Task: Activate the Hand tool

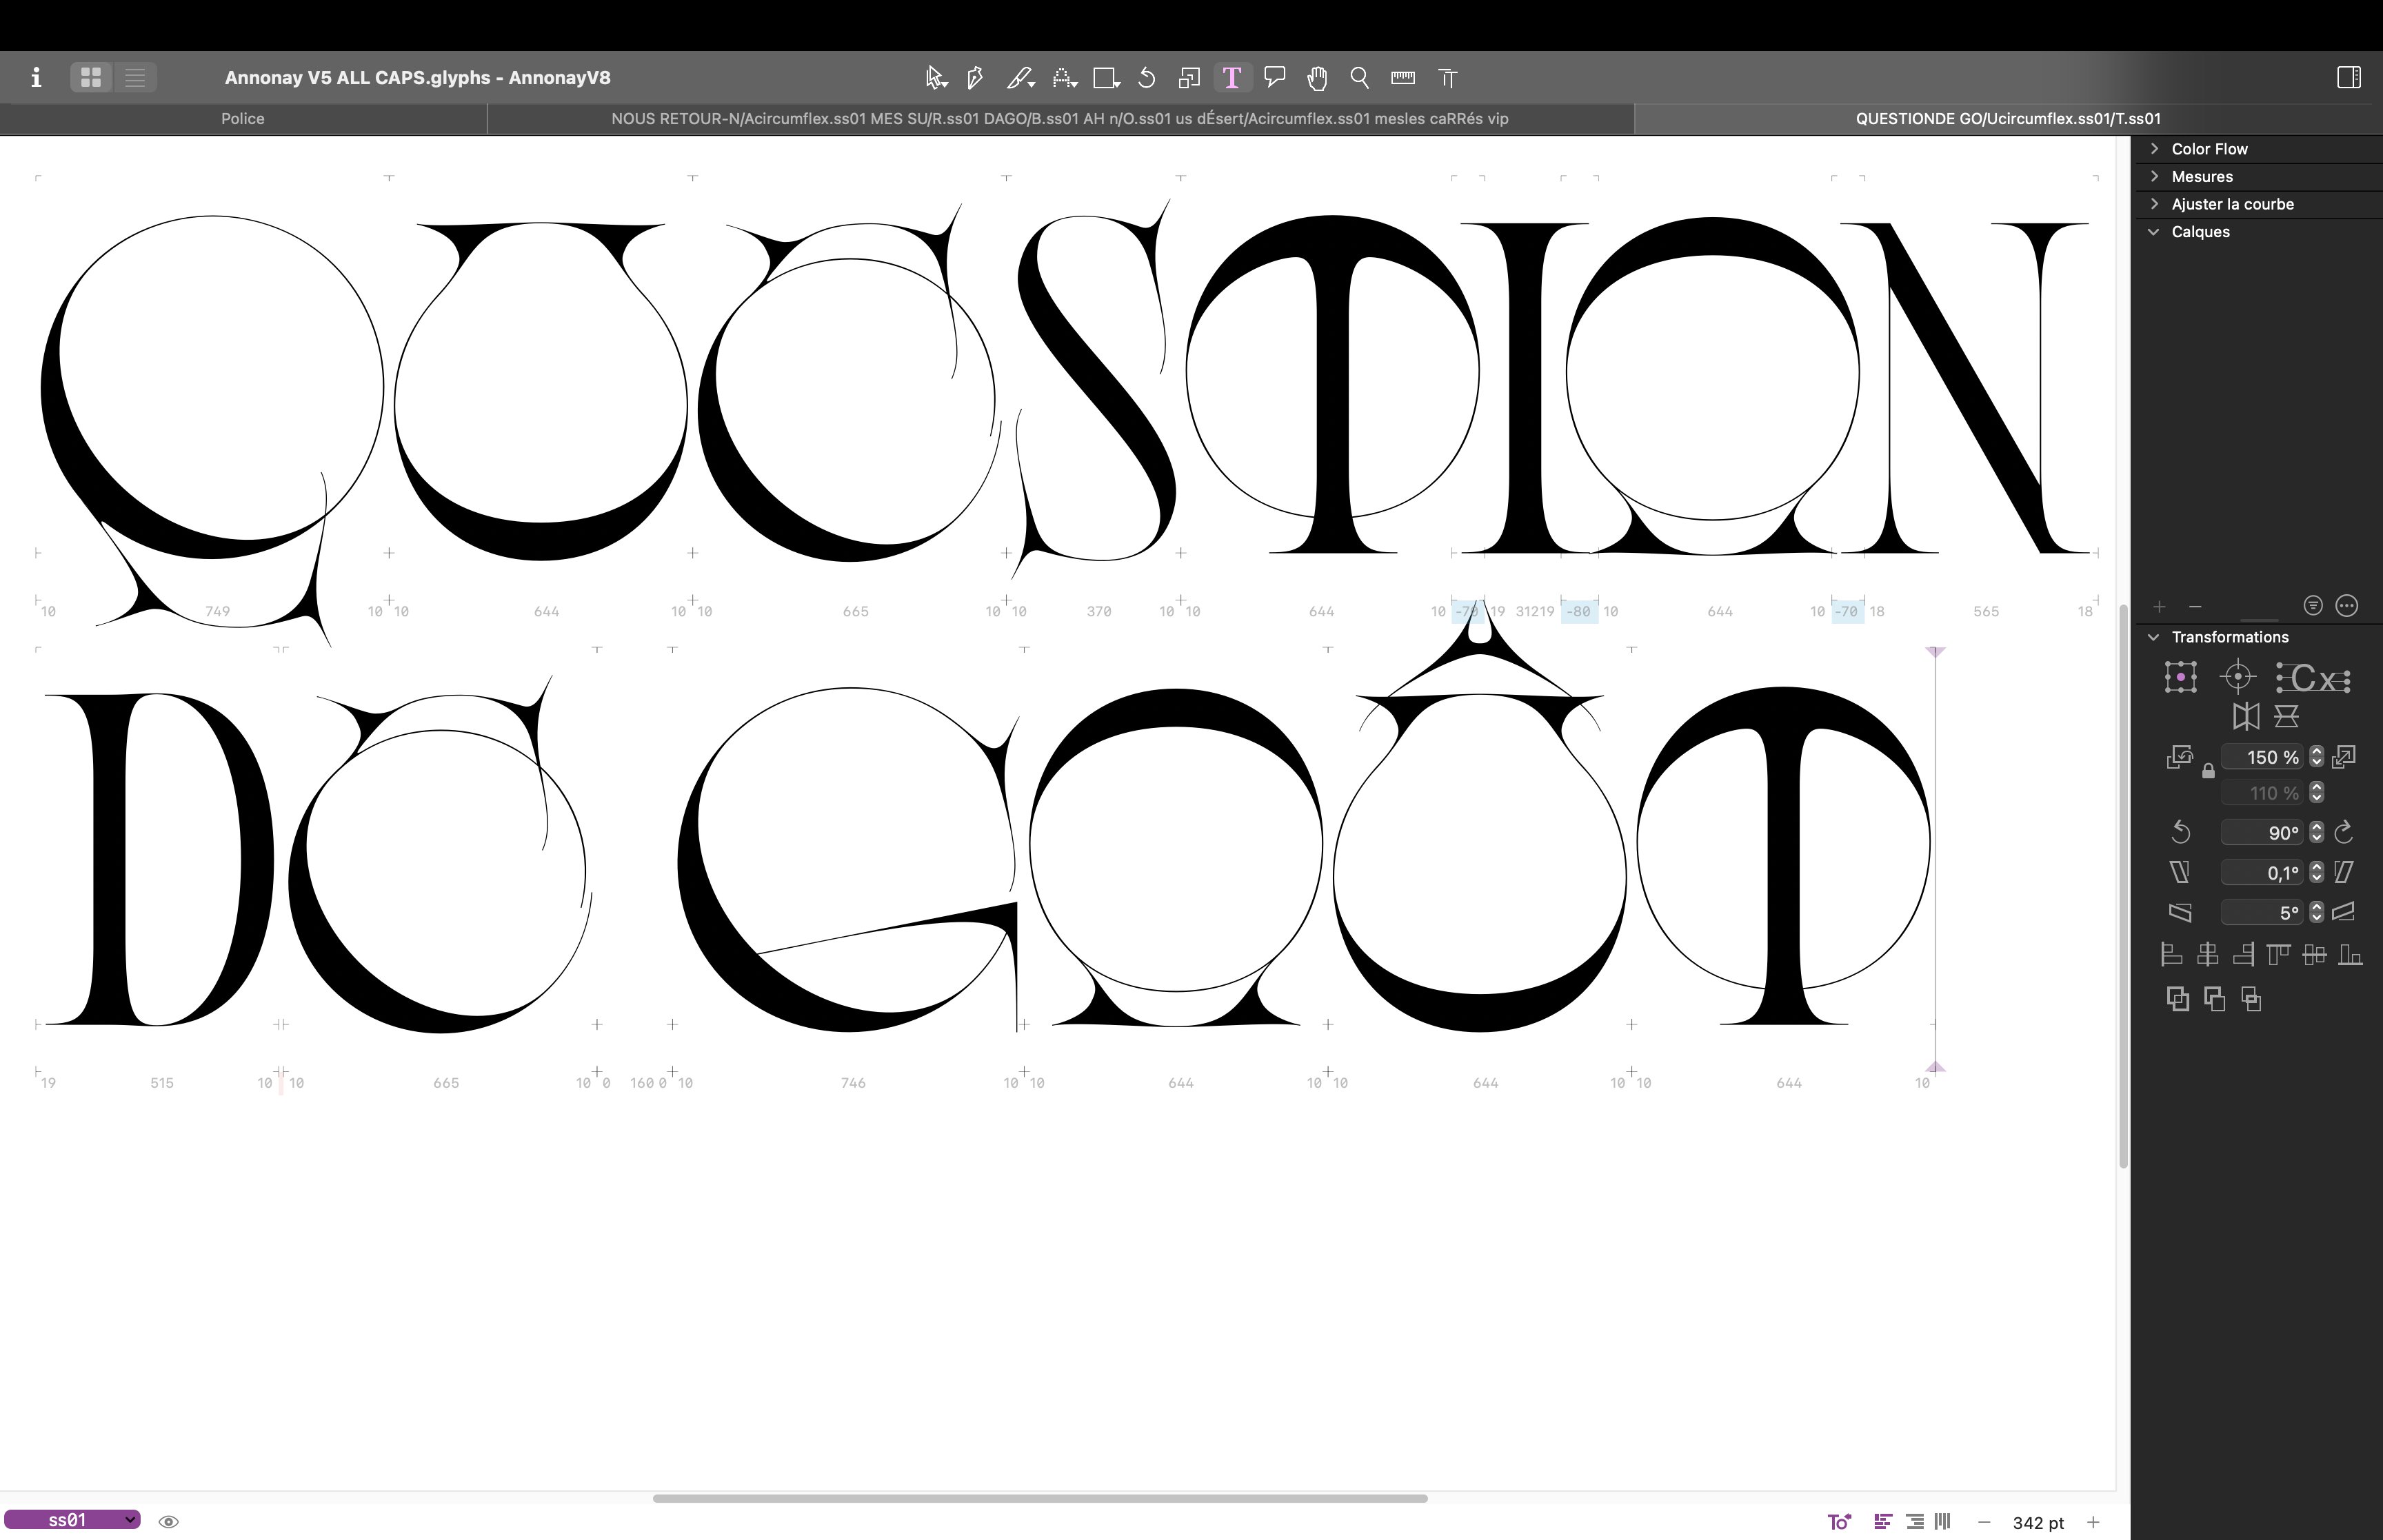Action: 1317,78
